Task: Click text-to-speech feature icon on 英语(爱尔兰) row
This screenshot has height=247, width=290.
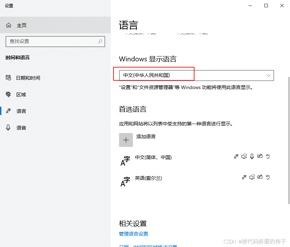Action: click(252, 177)
